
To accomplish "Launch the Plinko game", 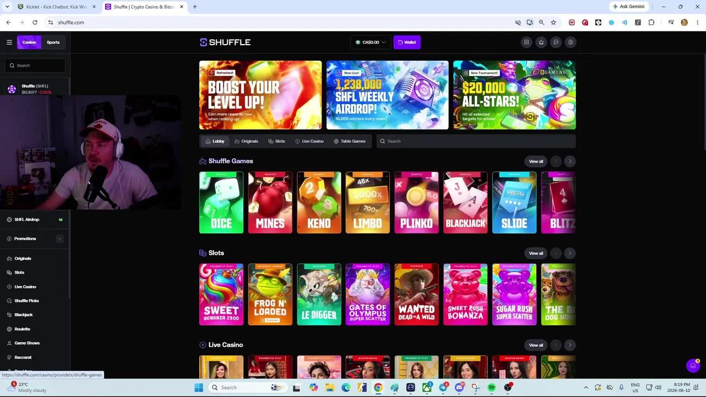I will 416,202.
